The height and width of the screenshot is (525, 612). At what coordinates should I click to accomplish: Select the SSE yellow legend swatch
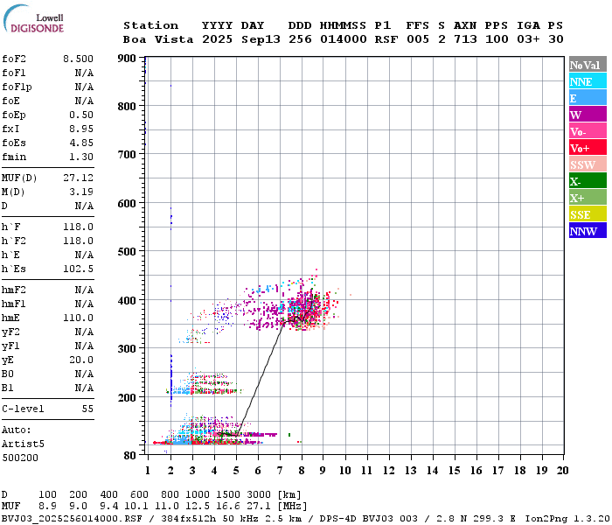click(x=588, y=214)
